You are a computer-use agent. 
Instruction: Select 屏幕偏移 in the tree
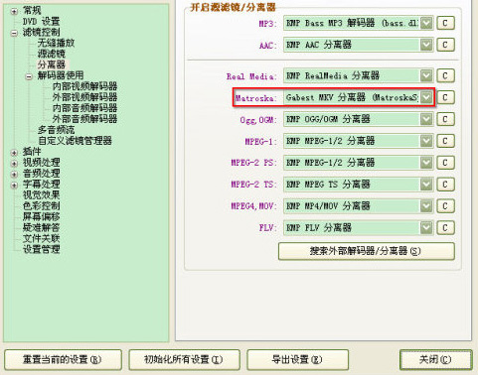coord(41,216)
